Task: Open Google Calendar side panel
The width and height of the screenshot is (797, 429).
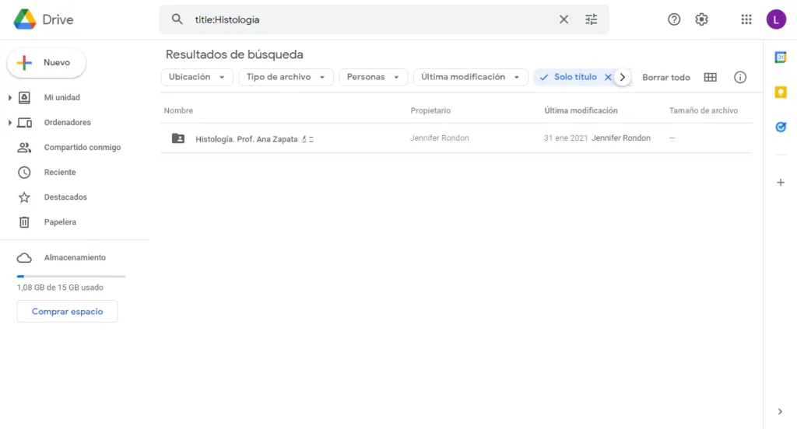Action: (x=781, y=57)
